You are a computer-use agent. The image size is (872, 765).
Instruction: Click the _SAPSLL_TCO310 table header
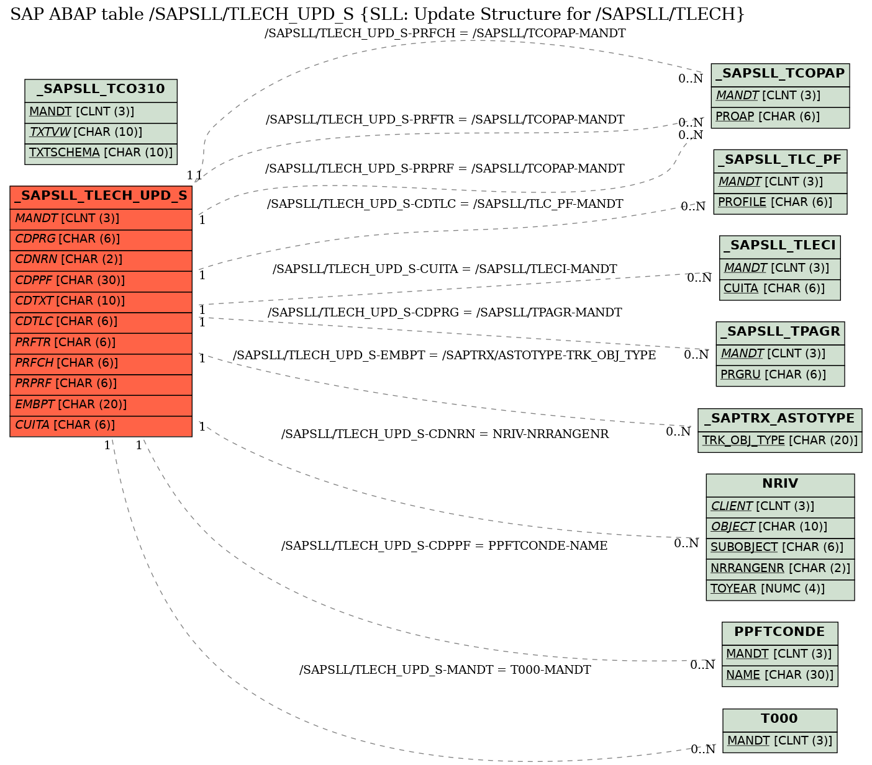[101, 90]
